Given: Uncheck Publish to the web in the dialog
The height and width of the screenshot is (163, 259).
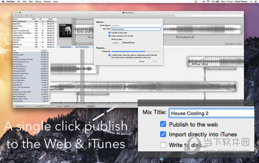Looking at the screenshot, I should [109, 33].
